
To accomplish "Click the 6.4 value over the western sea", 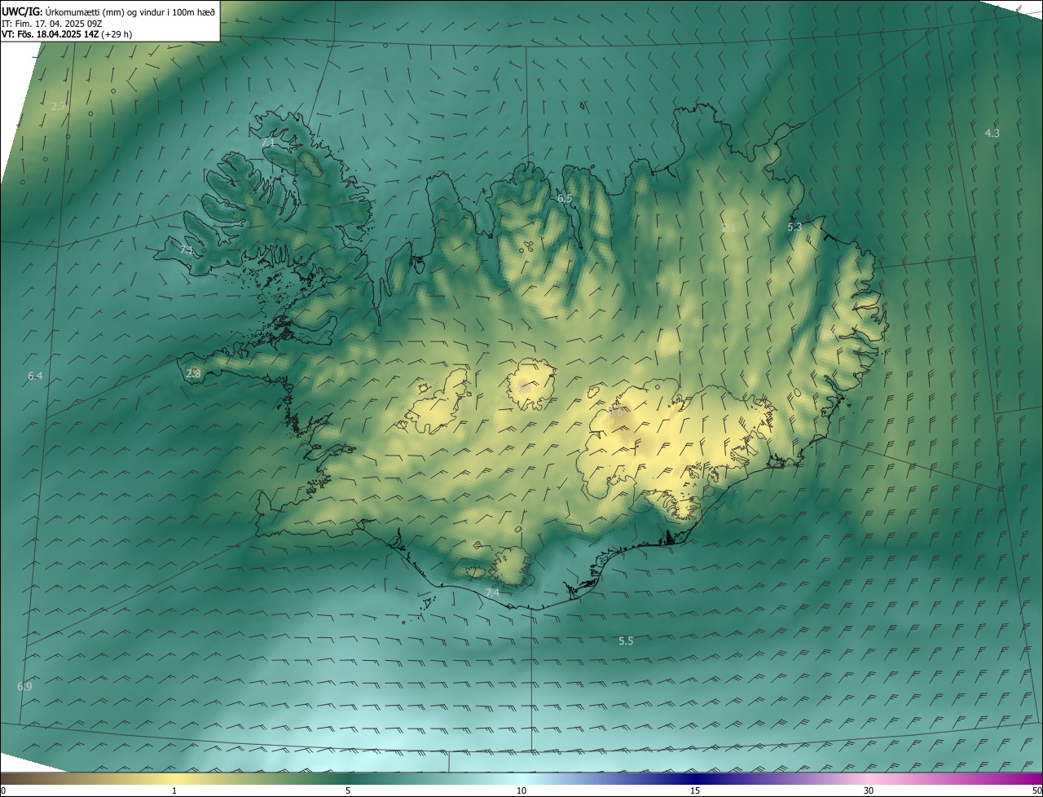I will coord(35,376).
